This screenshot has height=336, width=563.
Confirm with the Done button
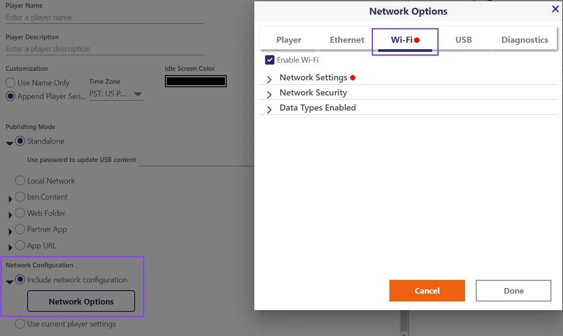click(513, 291)
